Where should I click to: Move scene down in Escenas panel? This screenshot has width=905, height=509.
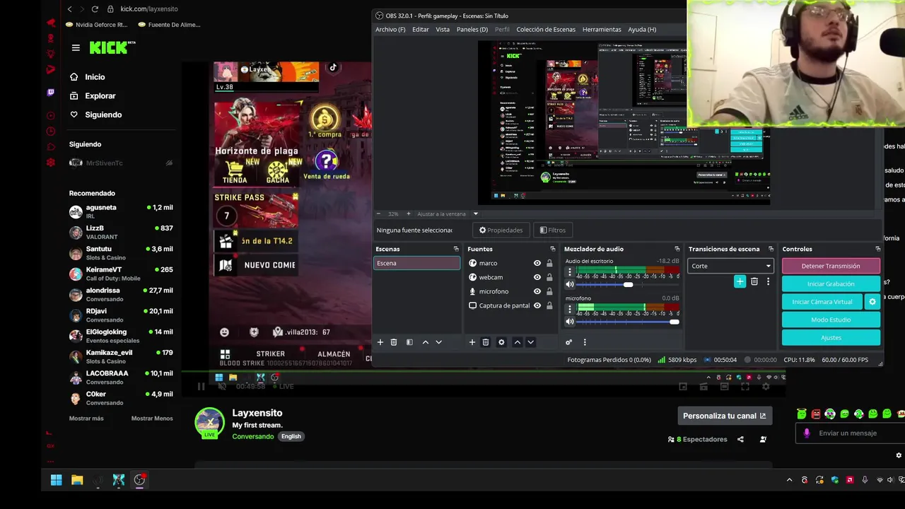(438, 342)
